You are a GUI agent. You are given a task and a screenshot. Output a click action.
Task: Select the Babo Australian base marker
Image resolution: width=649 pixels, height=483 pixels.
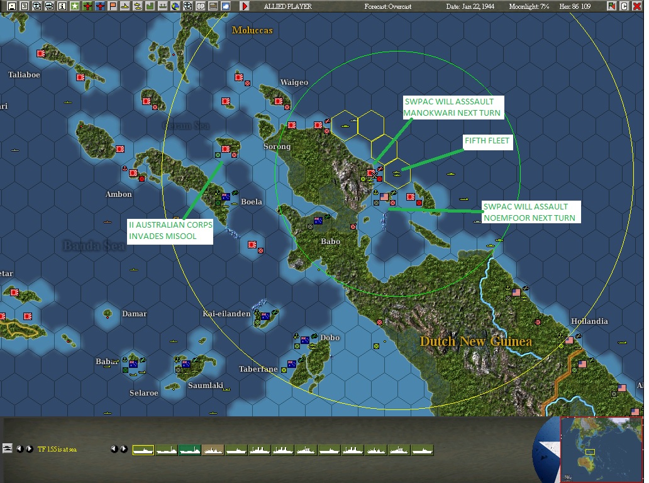[x=318, y=221]
